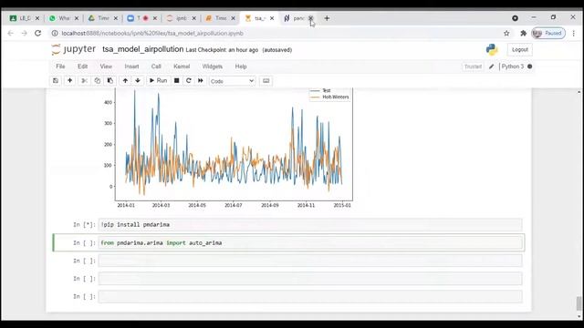584x328 pixels.
Task: Run the selected cell
Action: click(x=158, y=81)
